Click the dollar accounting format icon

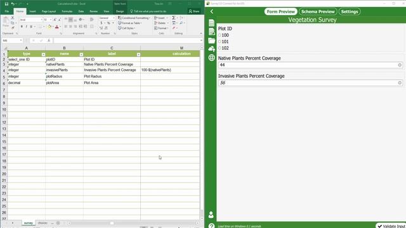pos(101,23)
